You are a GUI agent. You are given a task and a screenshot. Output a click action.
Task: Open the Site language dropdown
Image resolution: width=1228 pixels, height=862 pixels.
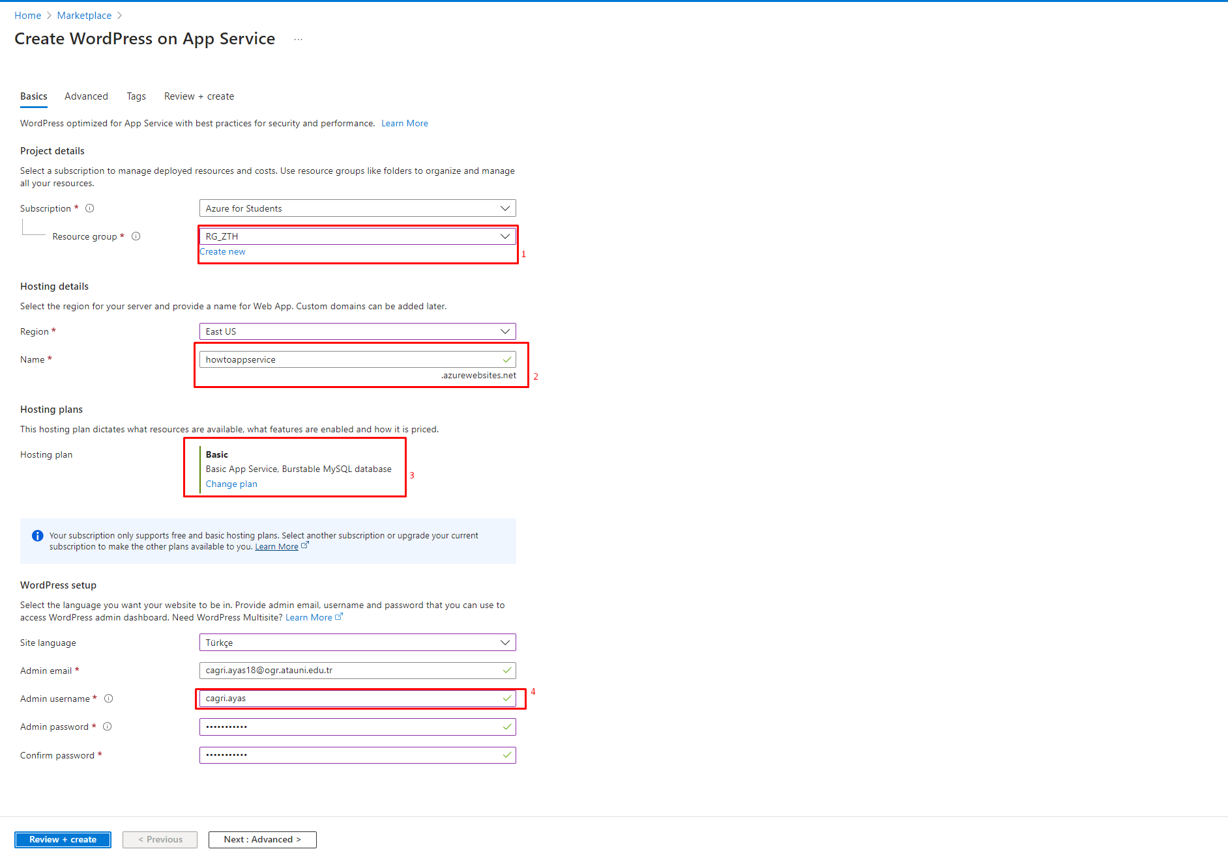point(357,643)
